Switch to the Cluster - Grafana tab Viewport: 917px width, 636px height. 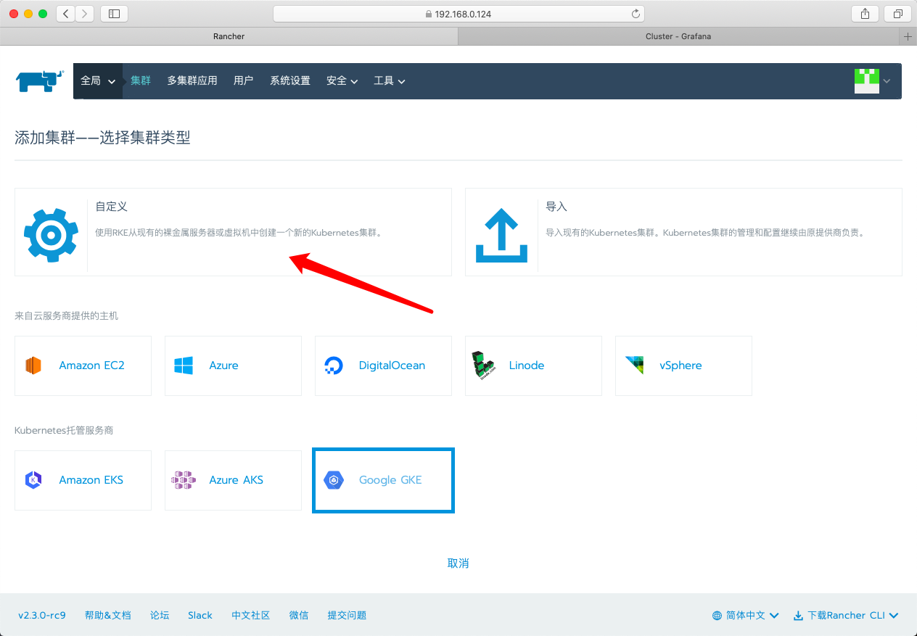pyautogui.click(x=679, y=36)
